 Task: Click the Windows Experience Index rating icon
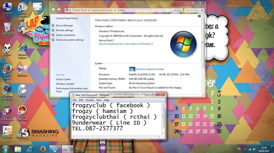click(x=132, y=69)
